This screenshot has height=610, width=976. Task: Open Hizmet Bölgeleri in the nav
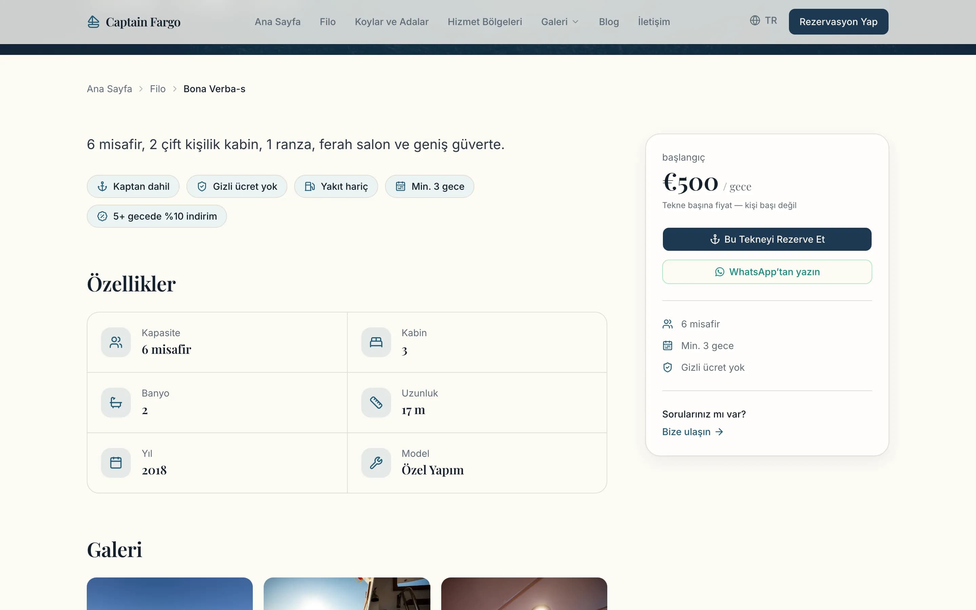pos(485,22)
